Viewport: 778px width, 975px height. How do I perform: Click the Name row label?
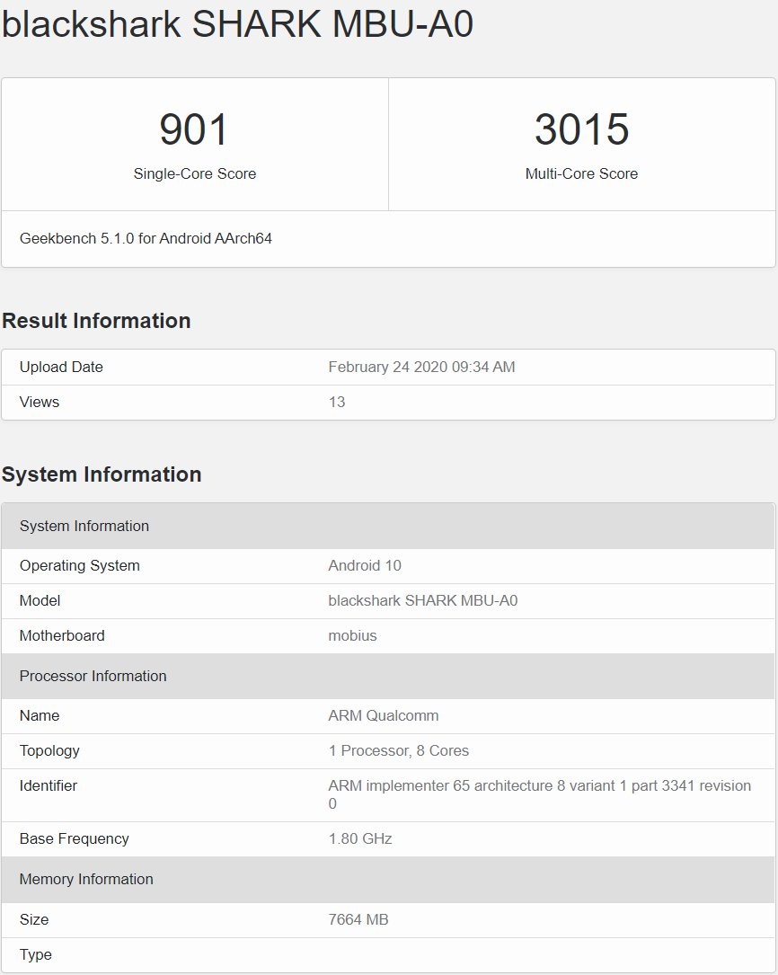pyautogui.click(x=40, y=715)
